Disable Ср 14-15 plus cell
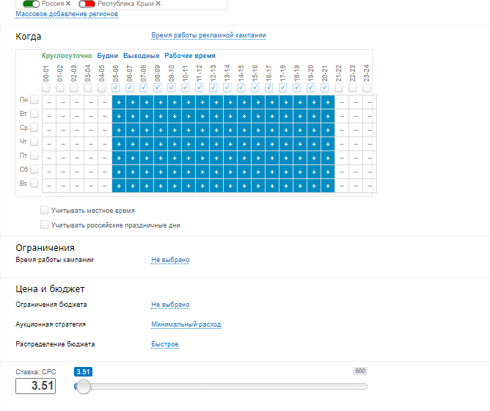This screenshot has width=490, height=411. pyautogui.click(x=244, y=130)
